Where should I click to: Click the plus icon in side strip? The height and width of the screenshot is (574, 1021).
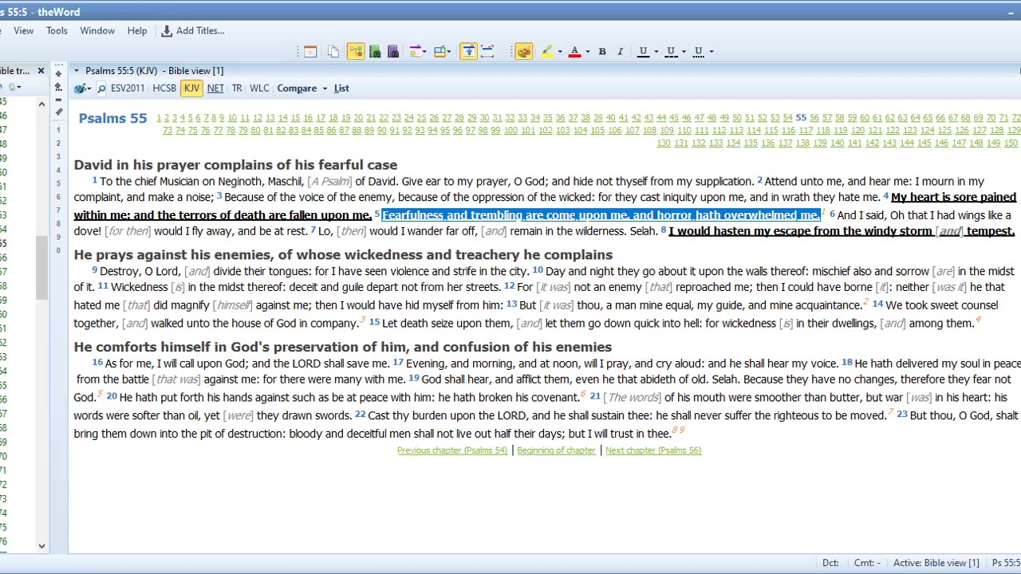click(x=58, y=73)
